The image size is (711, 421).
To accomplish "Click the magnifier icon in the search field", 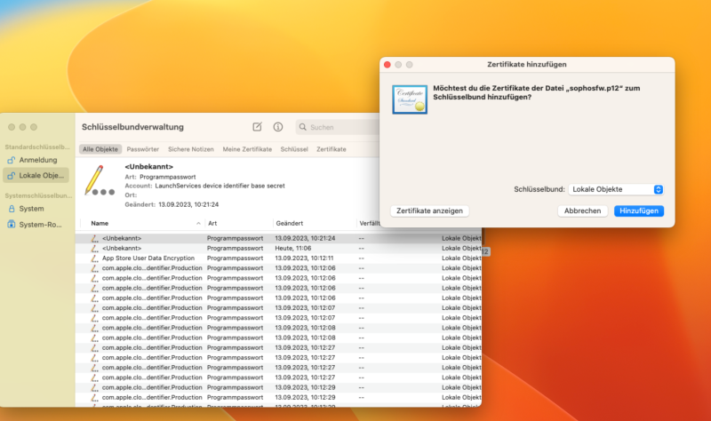I will click(x=303, y=127).
